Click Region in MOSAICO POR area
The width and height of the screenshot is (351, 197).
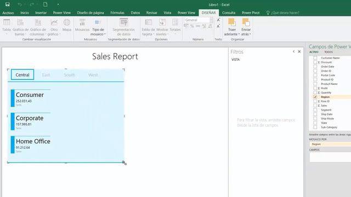tap(330, 144)
